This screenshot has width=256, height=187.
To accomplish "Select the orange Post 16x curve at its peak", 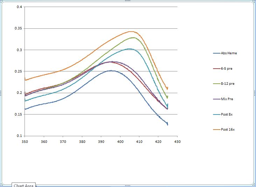I will (x=132, y=32).
